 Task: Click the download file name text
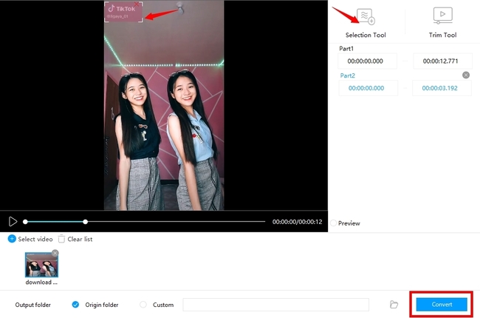coord(41,282)
